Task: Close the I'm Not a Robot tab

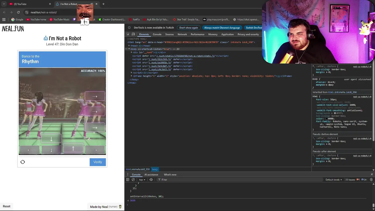Action: (x=96, y=4)
